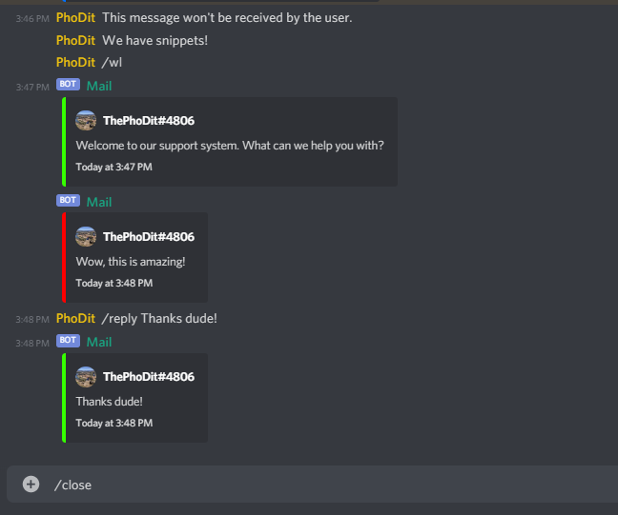Viewport: 618px width, 515px height.
Task: Click PhoDit's name on the 3:46 PM message
Action: click(x=75, y=18)
